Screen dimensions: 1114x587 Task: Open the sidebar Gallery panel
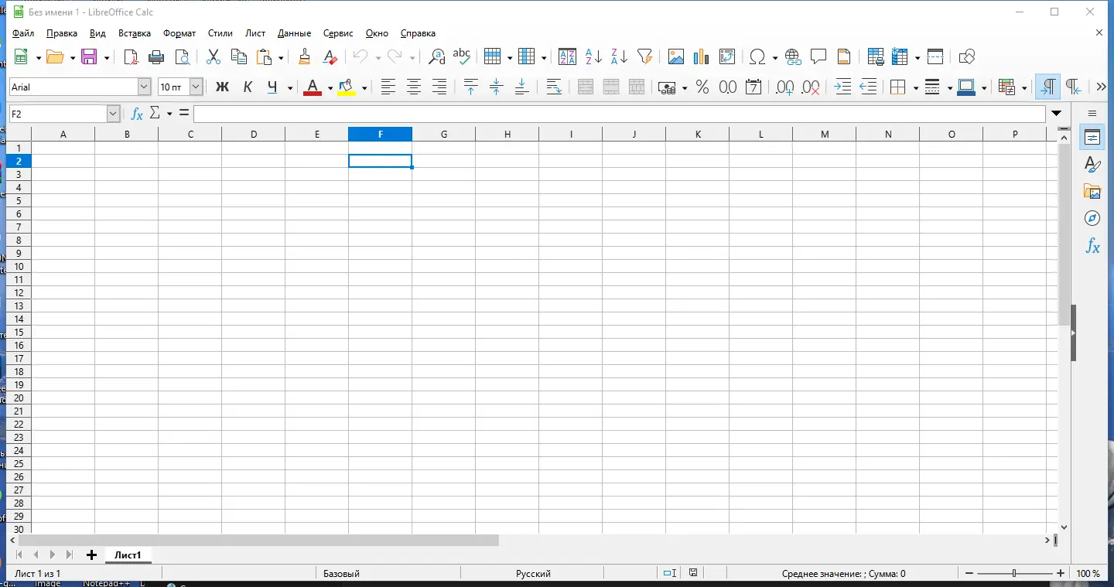[1092, 191]
